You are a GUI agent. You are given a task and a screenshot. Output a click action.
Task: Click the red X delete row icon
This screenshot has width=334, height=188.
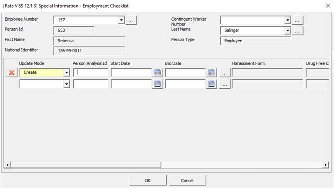coord(12,73)
